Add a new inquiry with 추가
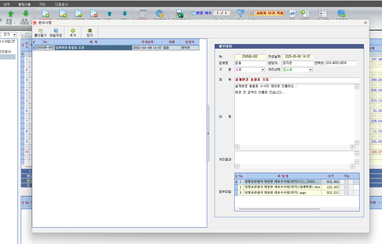The width and height of the screenshot is (382, 244). pos(73,32)
